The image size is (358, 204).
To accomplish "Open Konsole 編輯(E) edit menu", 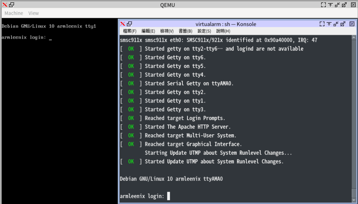I will 148,31.
